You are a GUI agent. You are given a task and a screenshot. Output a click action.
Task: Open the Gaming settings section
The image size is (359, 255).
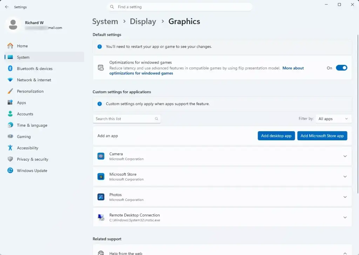pos(45,136)
